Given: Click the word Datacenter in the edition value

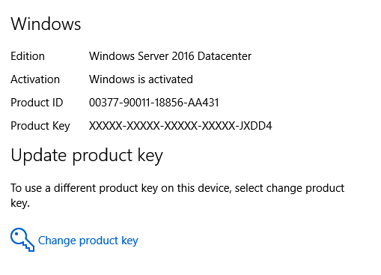Looking at the screenshot, I should tap(225, 56).
